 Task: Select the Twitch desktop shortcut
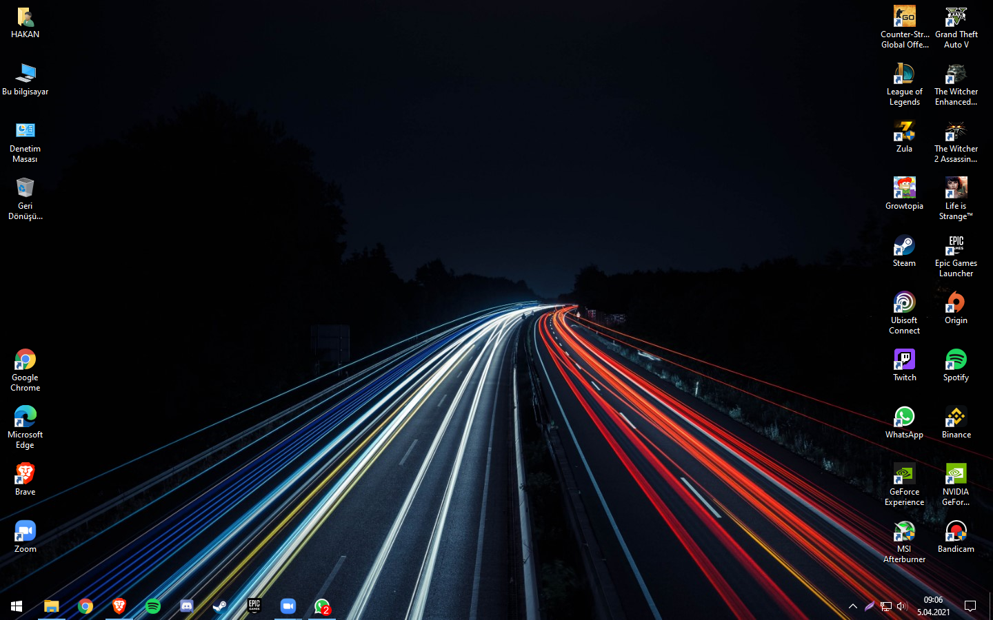[x=905, y=366]
